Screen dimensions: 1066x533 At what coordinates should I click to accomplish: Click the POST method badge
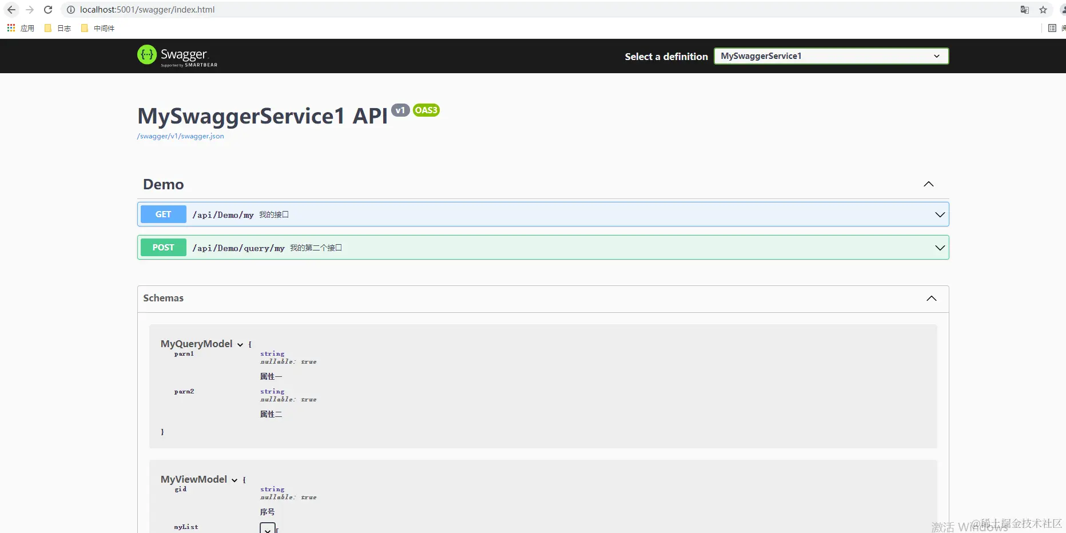[x=164, y=247]
